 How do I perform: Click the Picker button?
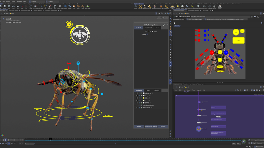click(x=139, y=127)
